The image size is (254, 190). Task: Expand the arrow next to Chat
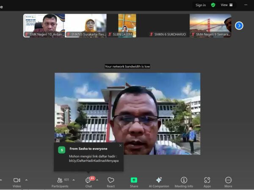click(97, 180)
